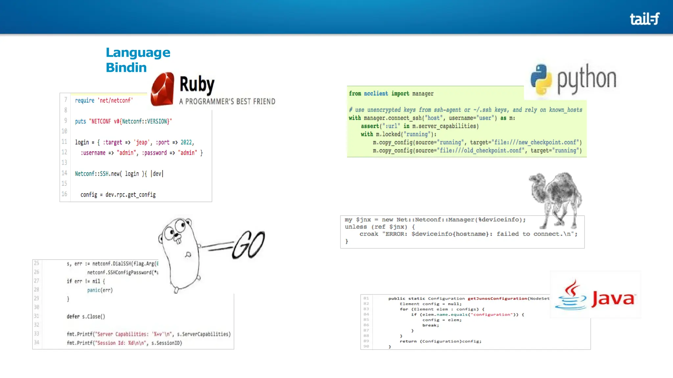Click the Python comment about unencrypted keys
Viewport: 673px width, 378px height.
tap(465, 110)
